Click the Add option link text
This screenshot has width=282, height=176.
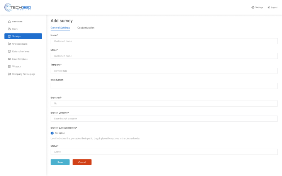(60, 133)
